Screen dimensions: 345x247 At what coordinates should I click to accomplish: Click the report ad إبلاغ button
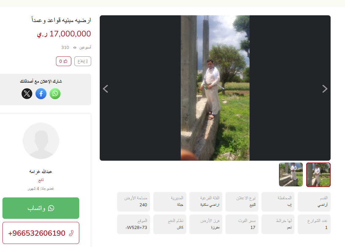tap(83, 61)
